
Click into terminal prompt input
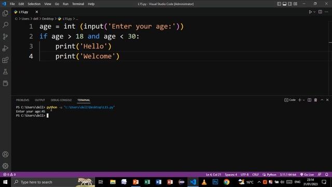[47, 115]
